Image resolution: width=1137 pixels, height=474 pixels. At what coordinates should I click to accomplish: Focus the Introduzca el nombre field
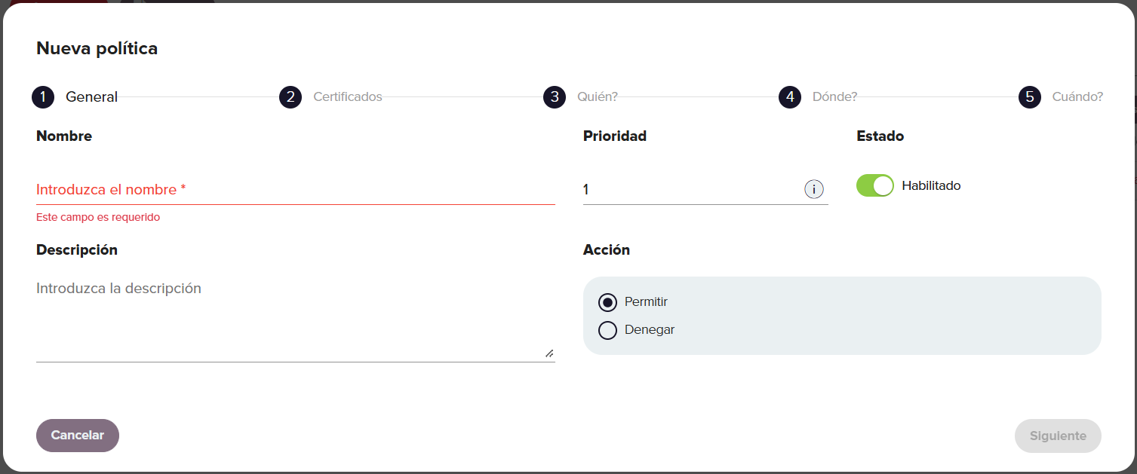coord(296,190)
